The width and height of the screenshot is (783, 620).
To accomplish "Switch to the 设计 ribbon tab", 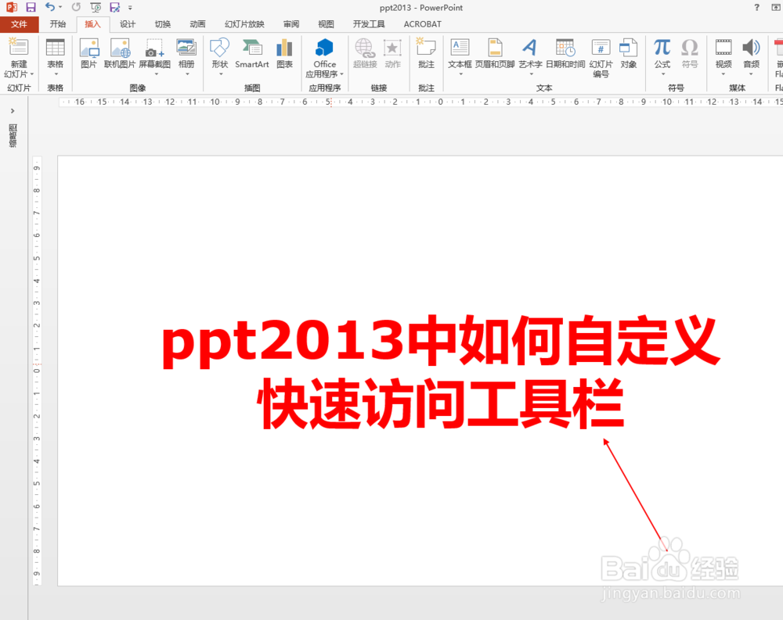I will 128,24.
